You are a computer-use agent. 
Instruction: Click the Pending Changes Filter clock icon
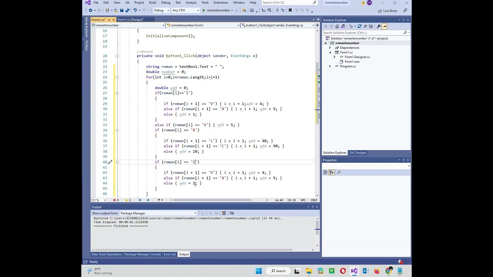(x=351, y=26)
